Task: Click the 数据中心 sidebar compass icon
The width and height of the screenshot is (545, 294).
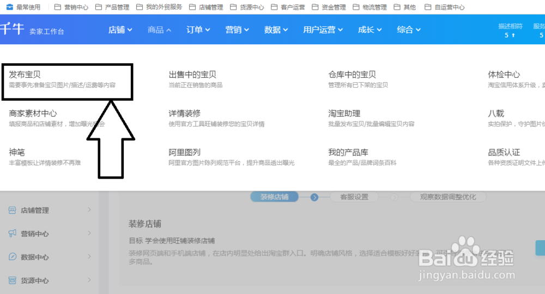Action: coord(12,257)
